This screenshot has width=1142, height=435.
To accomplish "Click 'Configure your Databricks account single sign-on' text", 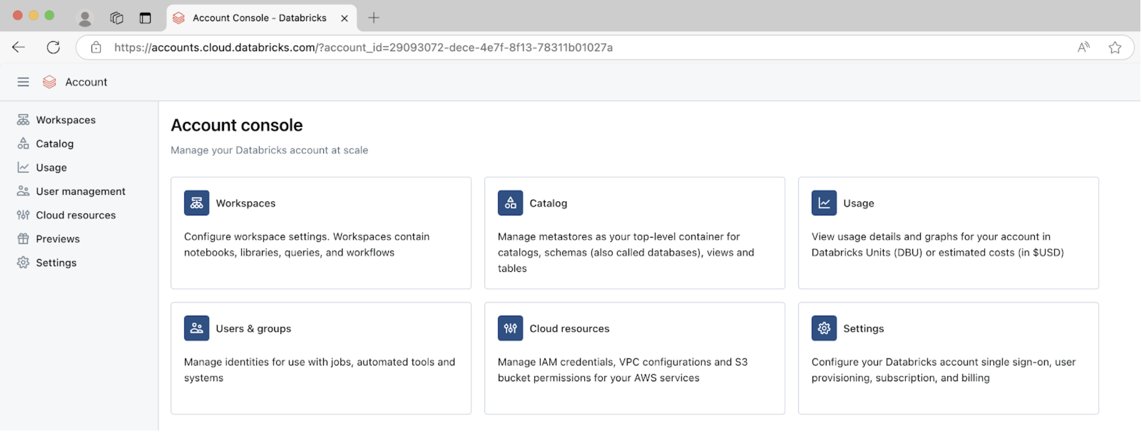I will point(943,370).
